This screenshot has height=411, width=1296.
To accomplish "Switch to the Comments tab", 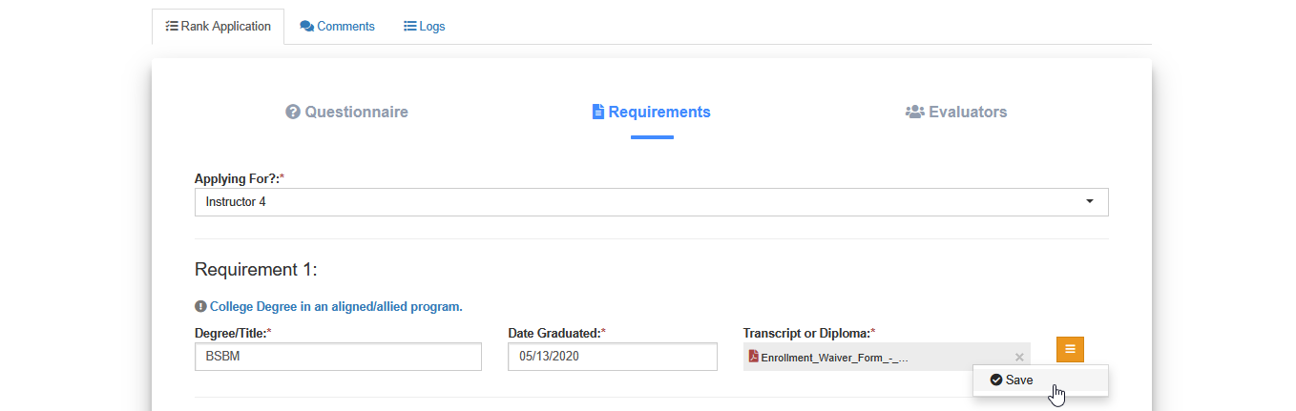I will click(337, 27).
